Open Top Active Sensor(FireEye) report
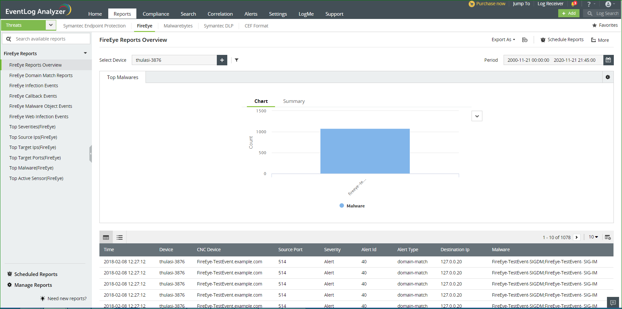Viewport: 622px width, 309px height. pos(36,178)
